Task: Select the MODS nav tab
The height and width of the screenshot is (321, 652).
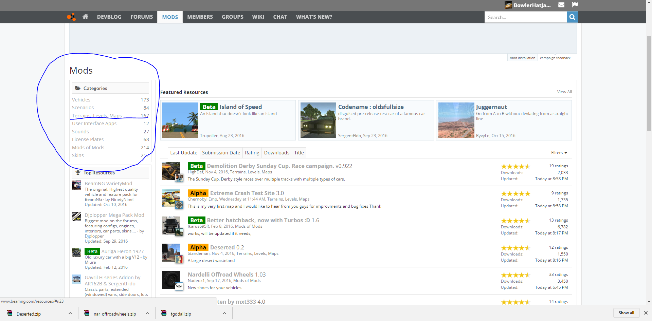Action: 170,17
